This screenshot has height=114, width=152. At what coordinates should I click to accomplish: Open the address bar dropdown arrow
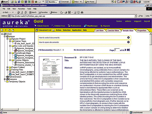[x=136, y=16]
